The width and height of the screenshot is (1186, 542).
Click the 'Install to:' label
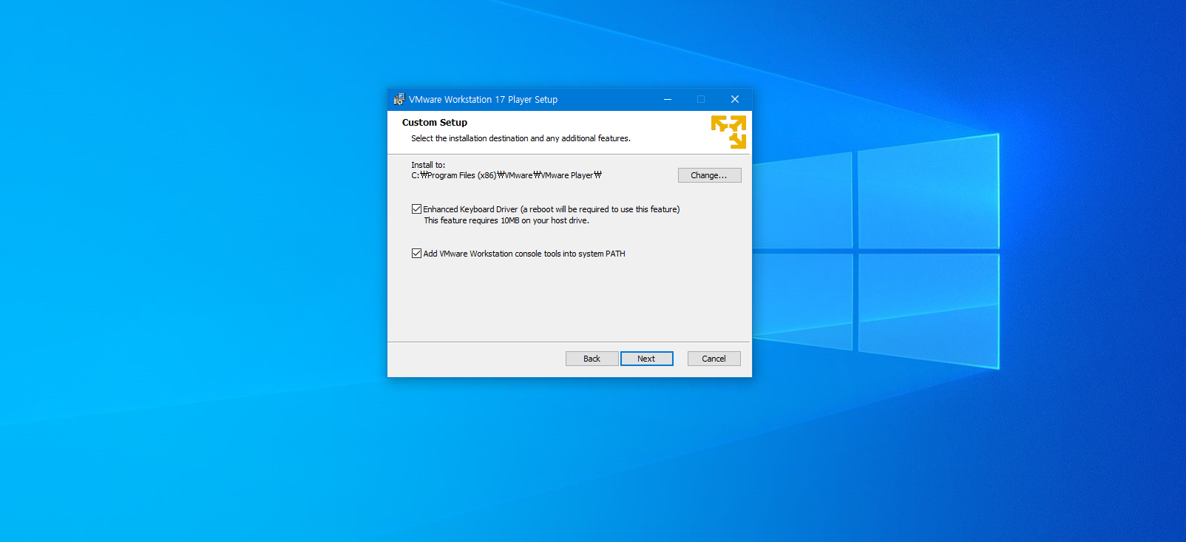coord(428,165)
